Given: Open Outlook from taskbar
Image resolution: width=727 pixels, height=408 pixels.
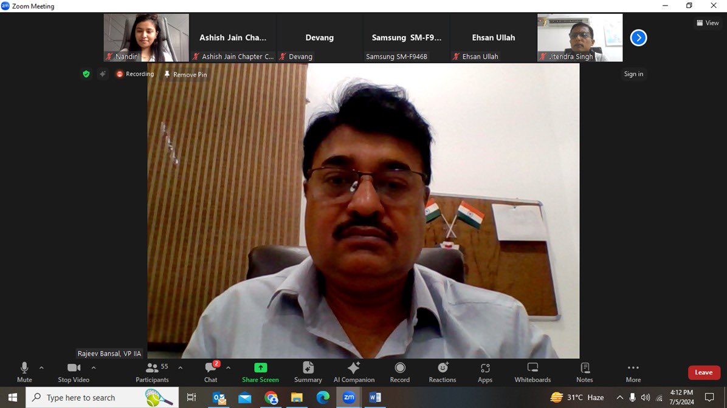Looking at the screenshot, I should point(219,397).
